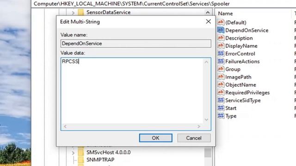Select the Type value entry
Image resolution: width=296 pixels, height=166 pixels.
pyautogui.click(x=231, y=116)
